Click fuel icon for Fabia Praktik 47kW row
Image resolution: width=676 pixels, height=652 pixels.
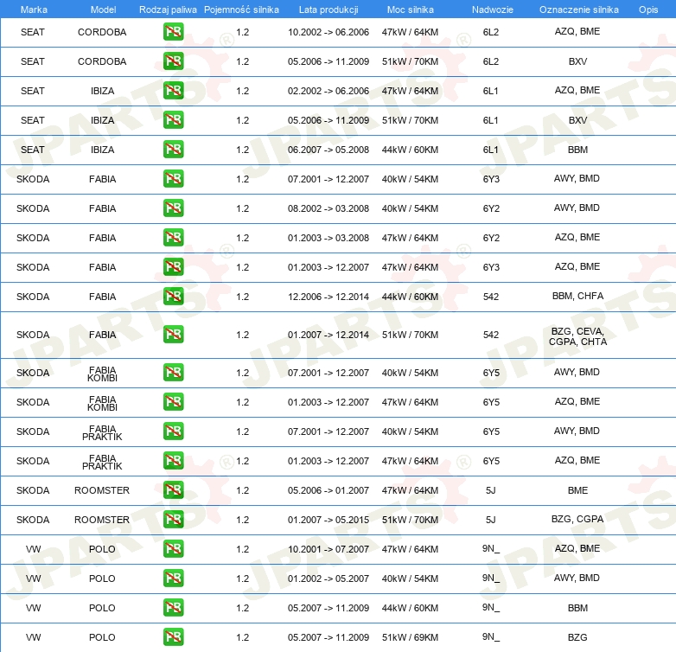[x=173, y=461]
